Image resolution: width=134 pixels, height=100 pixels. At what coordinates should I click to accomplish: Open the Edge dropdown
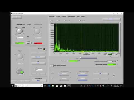[x=38, y=63]
